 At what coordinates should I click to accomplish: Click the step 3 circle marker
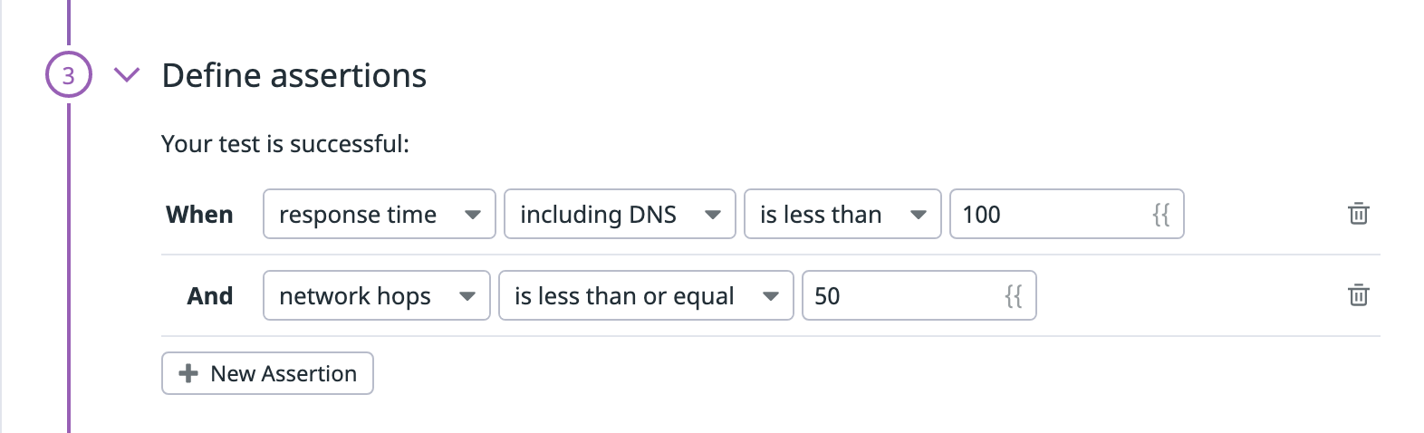tap(69, 74)
